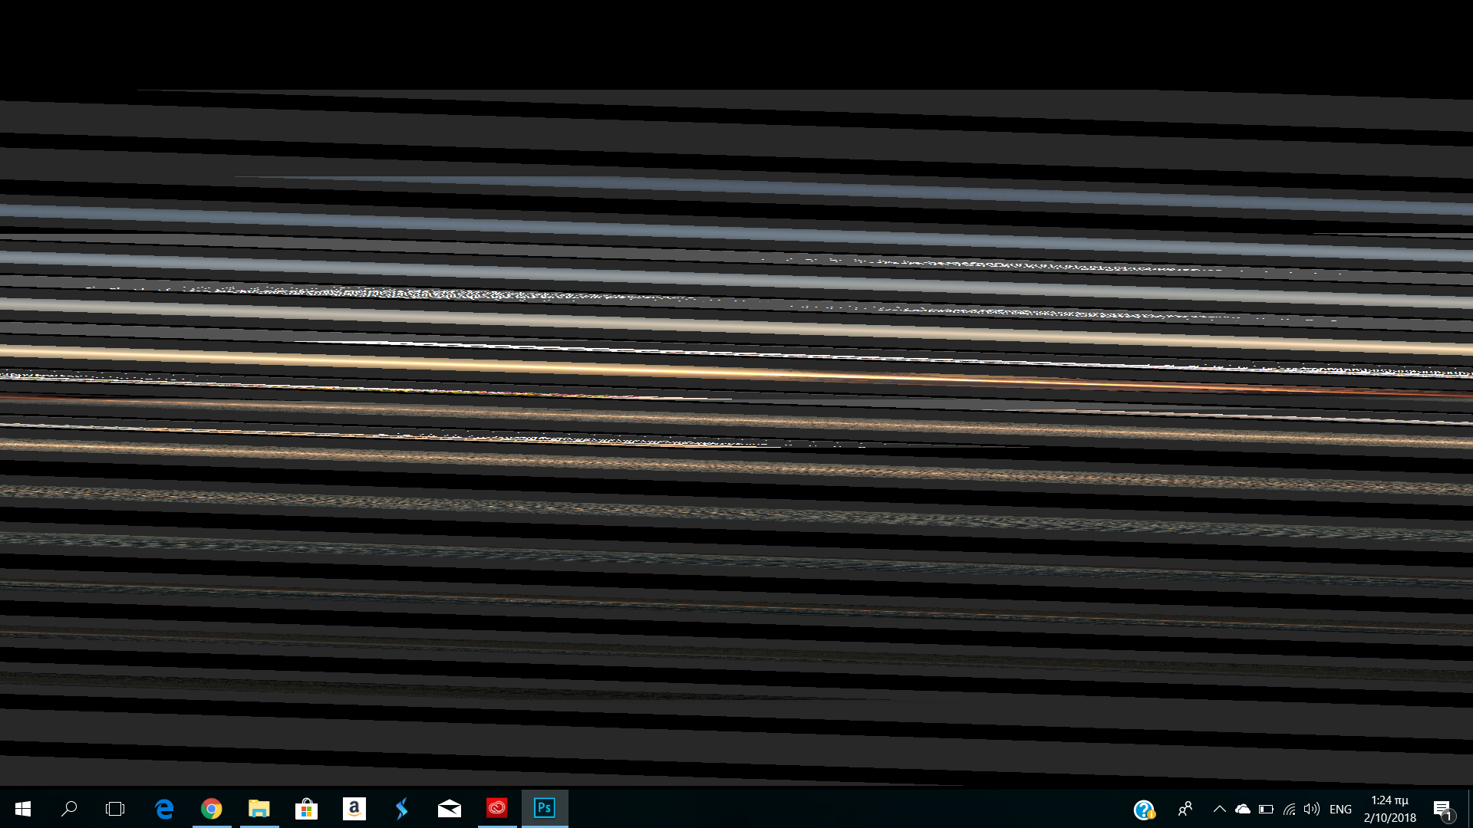This screenshot has width=1473, height=828.
Task: Open the Mail app
Action: [x=450, y=809]
